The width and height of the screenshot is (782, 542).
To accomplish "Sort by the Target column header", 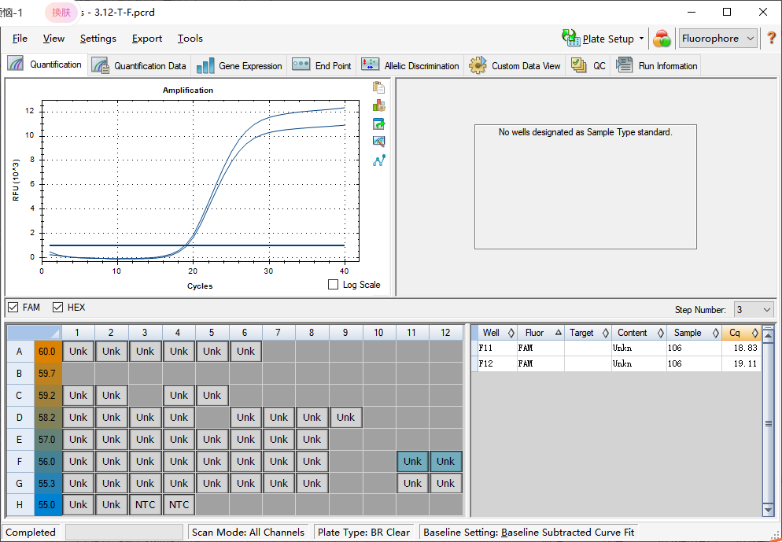I will click(x=588, y=333).
